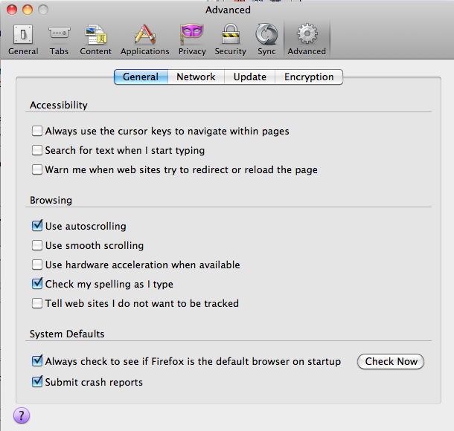Open the Sync preferences pane icon
Viewport: 454px width, 431px height.
(x=266, y=39)
